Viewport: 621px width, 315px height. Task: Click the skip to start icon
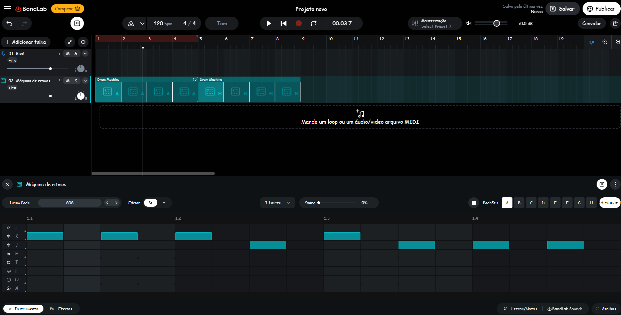[x=283, y=23]
